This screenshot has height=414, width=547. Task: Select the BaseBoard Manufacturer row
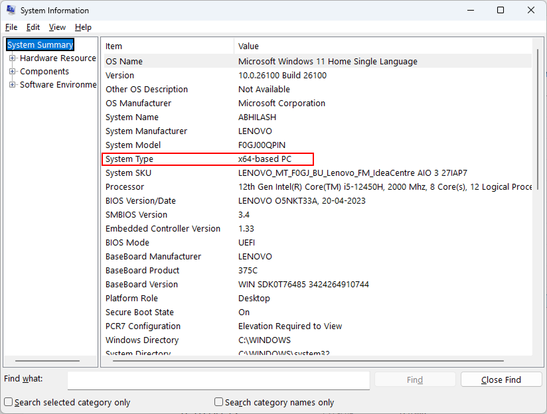tap(317, 257)
